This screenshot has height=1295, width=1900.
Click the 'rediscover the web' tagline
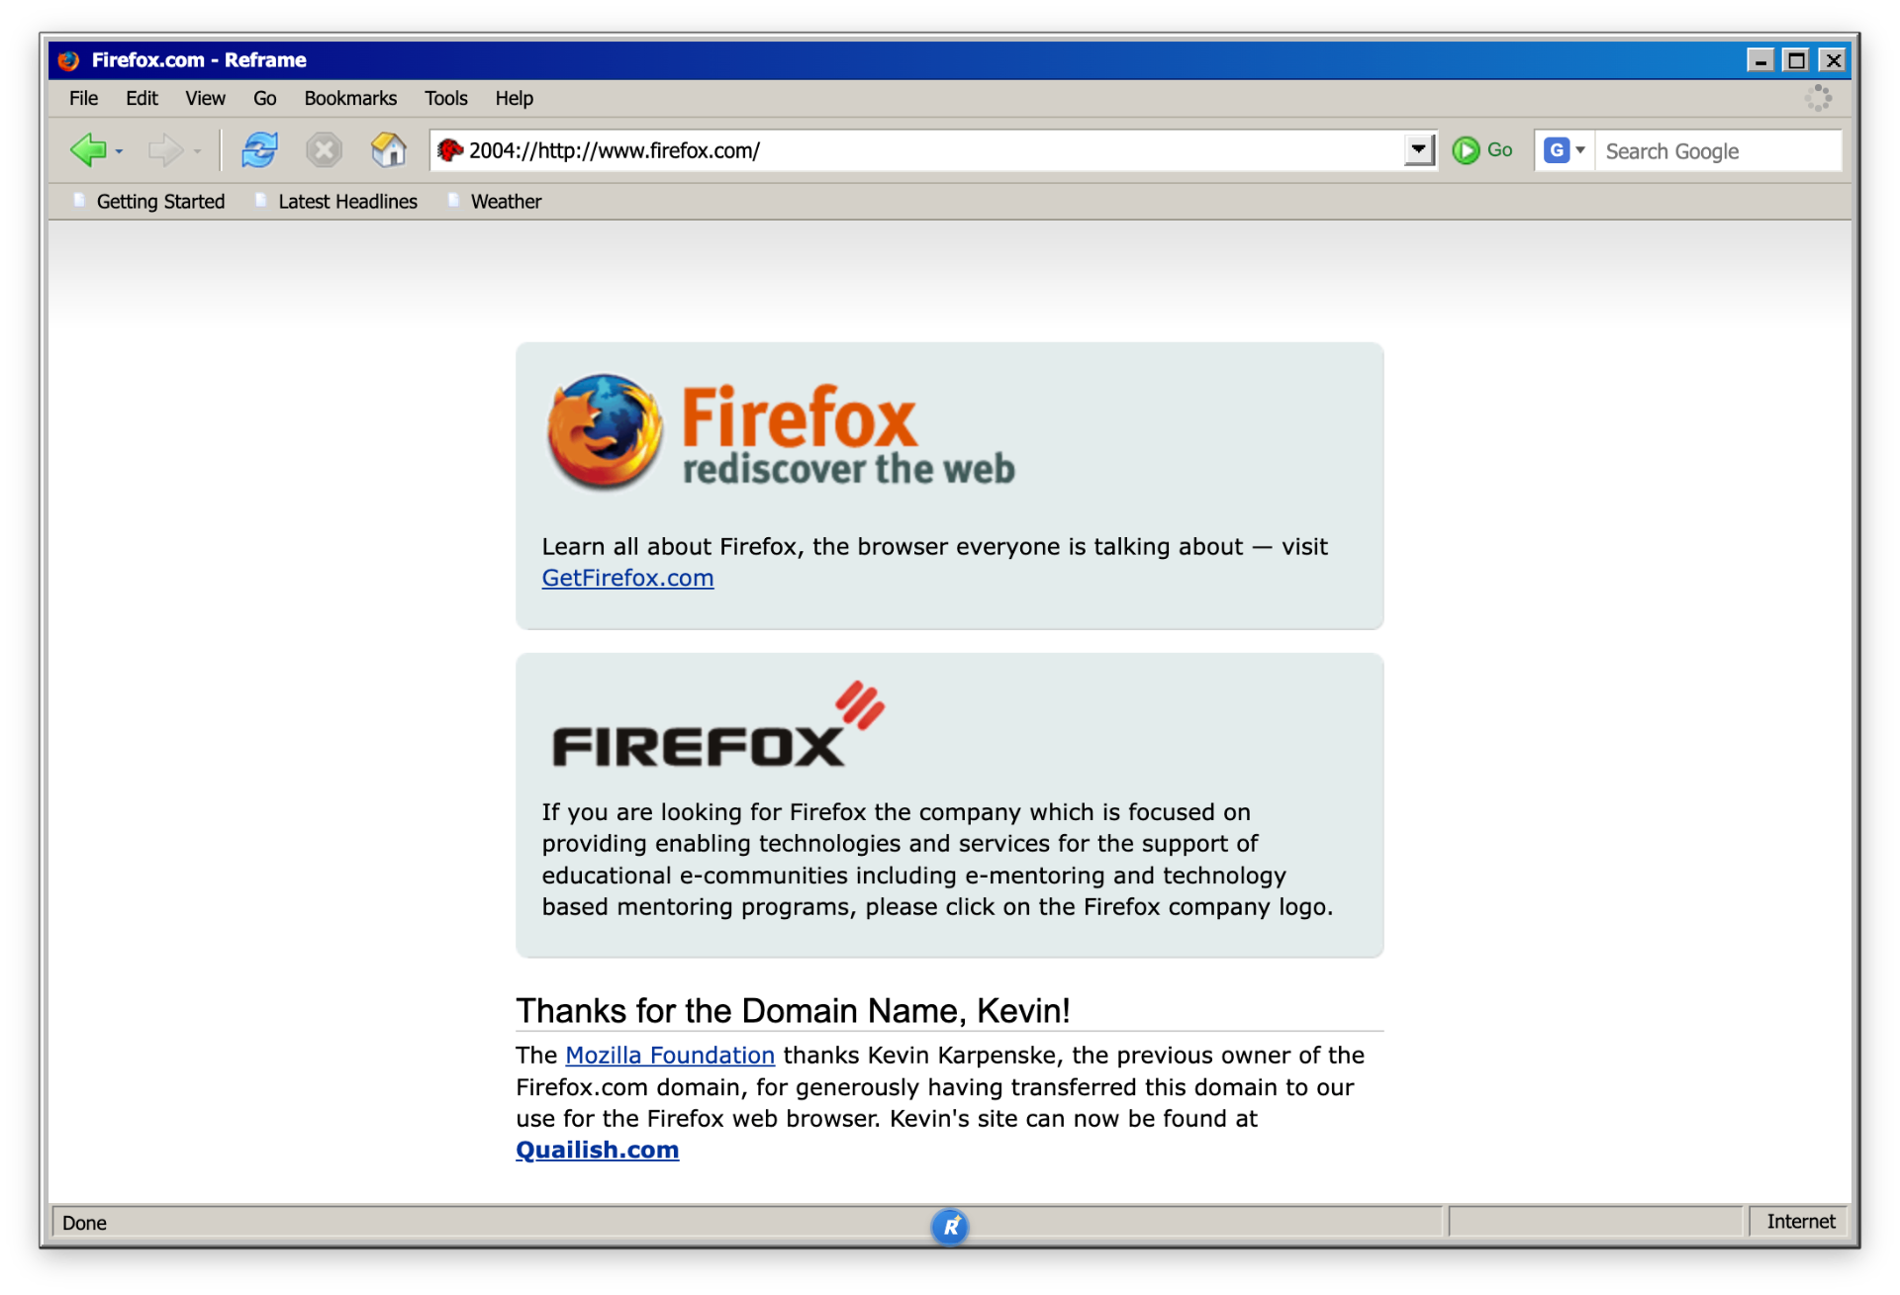[848, 469]
